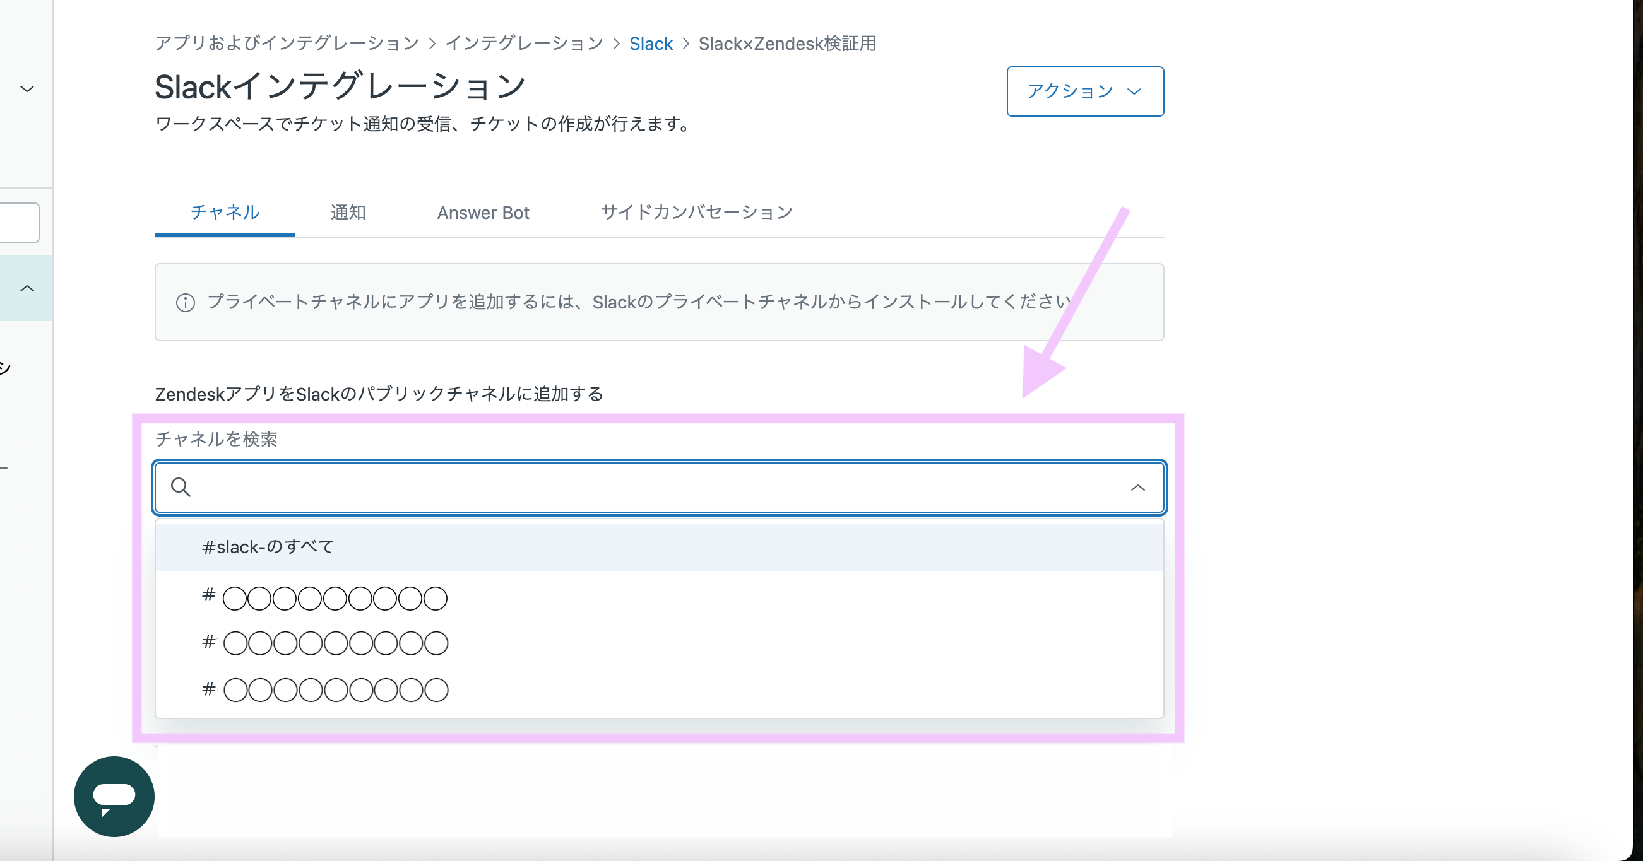The image size is (1643, 861).
Task: Open the アクション dropdown button
Action: click(1084, 91)
